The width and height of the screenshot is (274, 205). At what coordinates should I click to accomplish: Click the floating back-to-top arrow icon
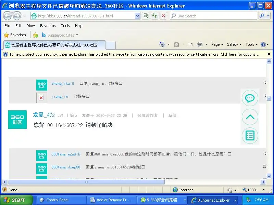coord(250,117)
